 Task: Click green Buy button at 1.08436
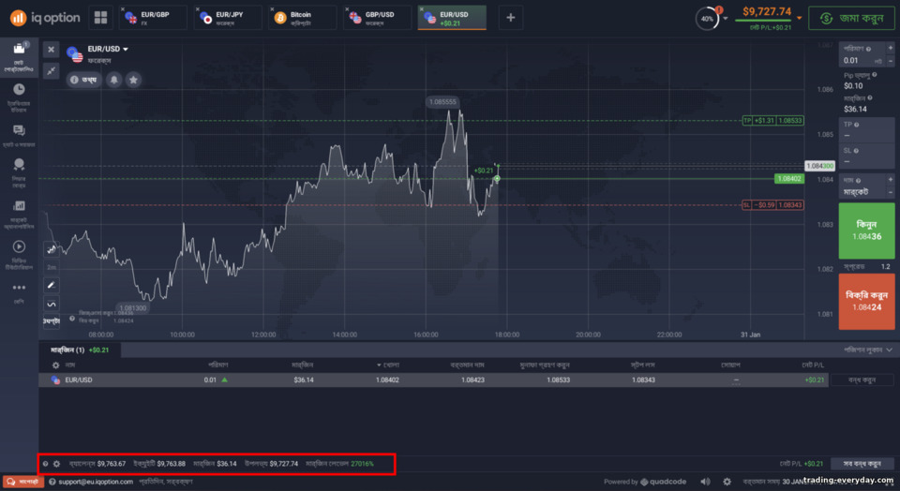coord(866,231)
